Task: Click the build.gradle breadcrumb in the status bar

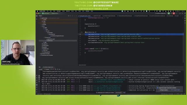Action: pos(47,94)
